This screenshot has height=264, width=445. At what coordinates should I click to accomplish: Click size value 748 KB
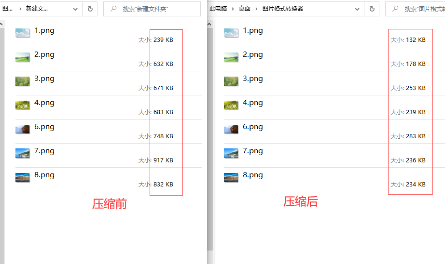pos(164,136)
